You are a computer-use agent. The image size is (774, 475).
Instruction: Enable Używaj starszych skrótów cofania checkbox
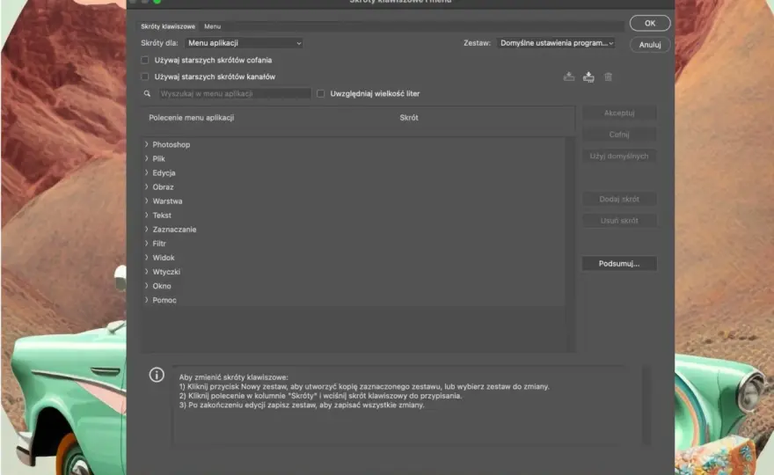point(144,60)
